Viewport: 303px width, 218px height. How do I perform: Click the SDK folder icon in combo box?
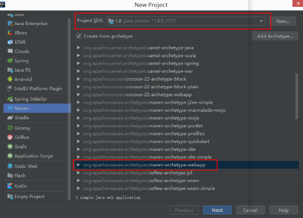111,21
